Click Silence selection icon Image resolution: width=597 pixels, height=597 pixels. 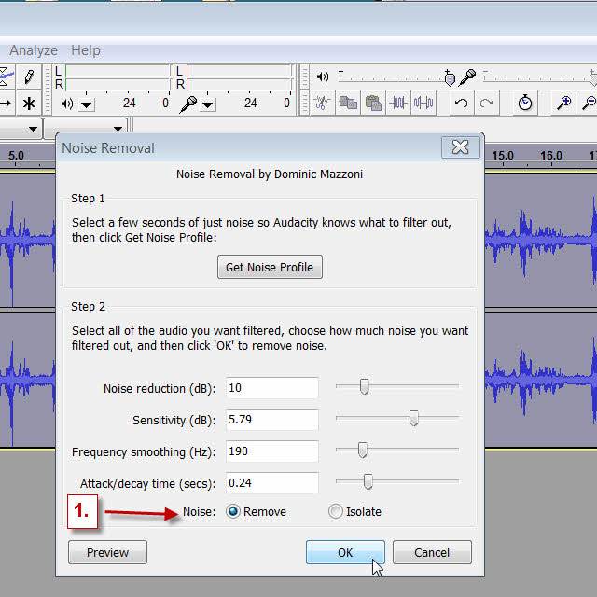pyautogui.click(x=423, y=103)
